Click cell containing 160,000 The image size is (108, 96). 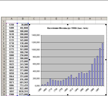click(x=23, y=37)
